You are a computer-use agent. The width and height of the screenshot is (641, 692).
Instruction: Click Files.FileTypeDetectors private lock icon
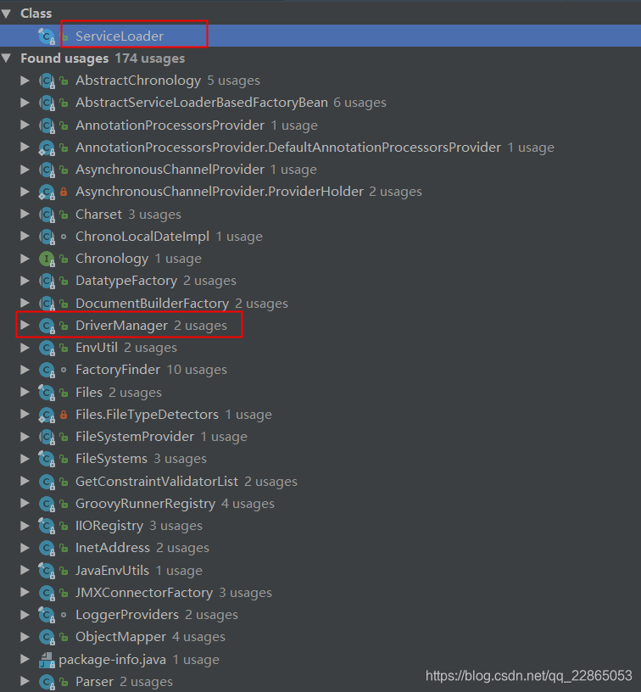[64, 415]
